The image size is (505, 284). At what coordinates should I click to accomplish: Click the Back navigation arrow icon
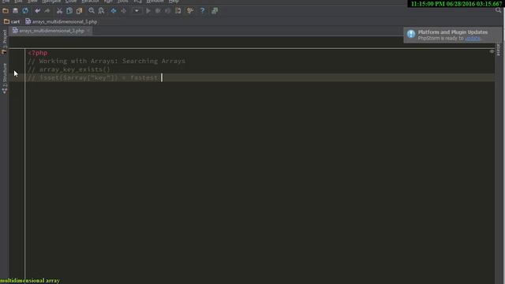pyautogui.click(x=114, y=10)
